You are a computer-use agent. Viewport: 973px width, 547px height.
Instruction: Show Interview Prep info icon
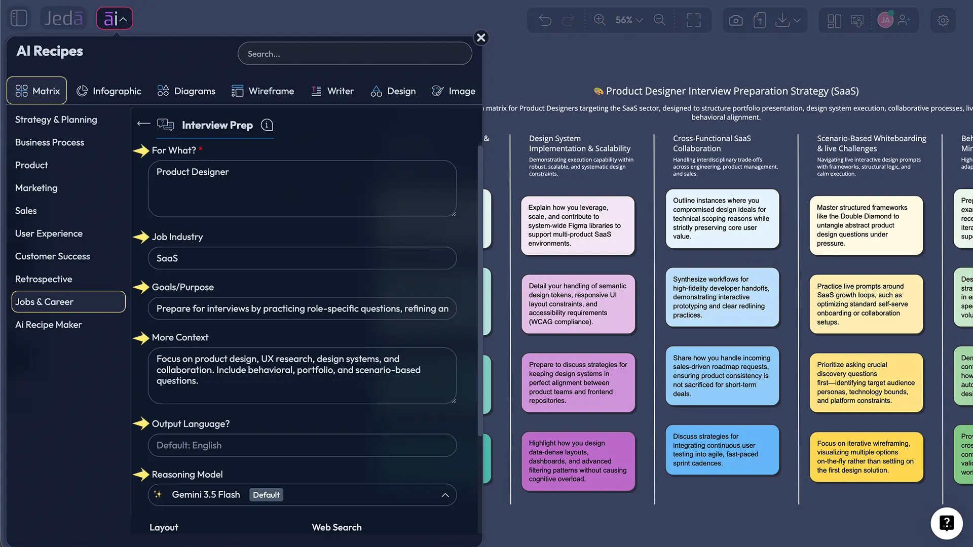click(x=267, y=125)
